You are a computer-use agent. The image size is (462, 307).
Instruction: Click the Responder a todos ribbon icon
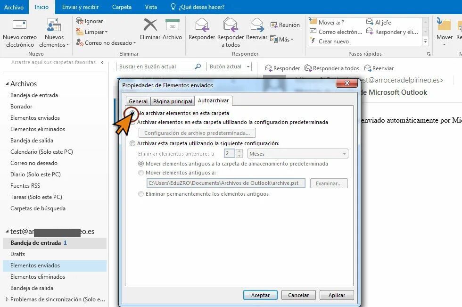coord(231,25)
